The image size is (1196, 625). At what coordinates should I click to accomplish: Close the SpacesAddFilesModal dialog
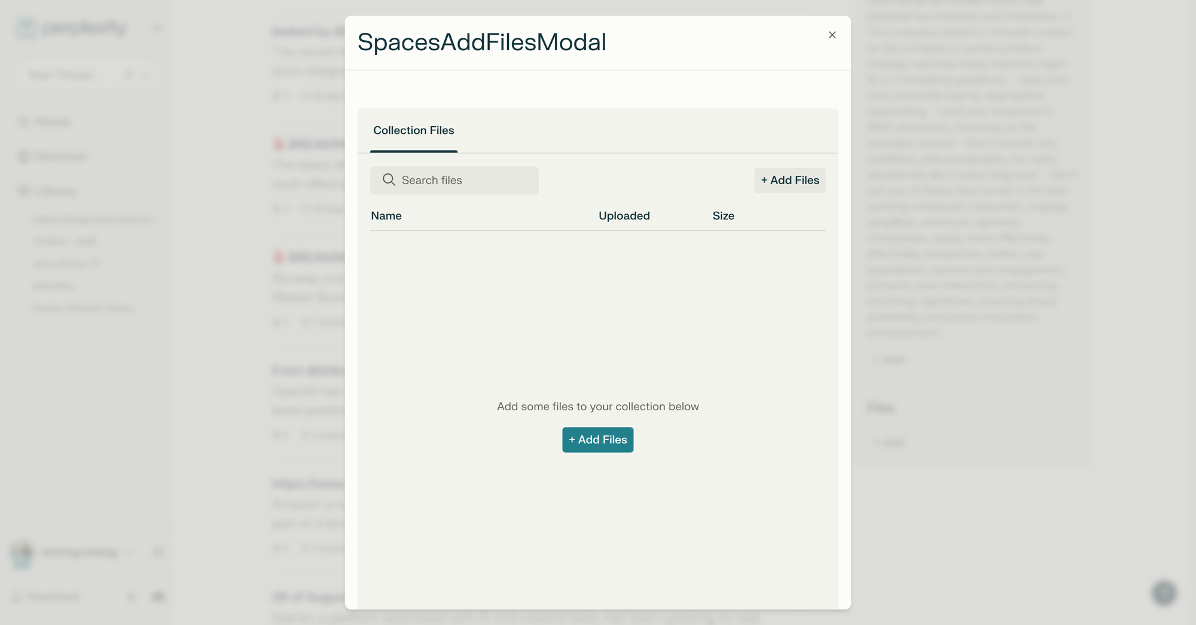(x=832, y=35)
